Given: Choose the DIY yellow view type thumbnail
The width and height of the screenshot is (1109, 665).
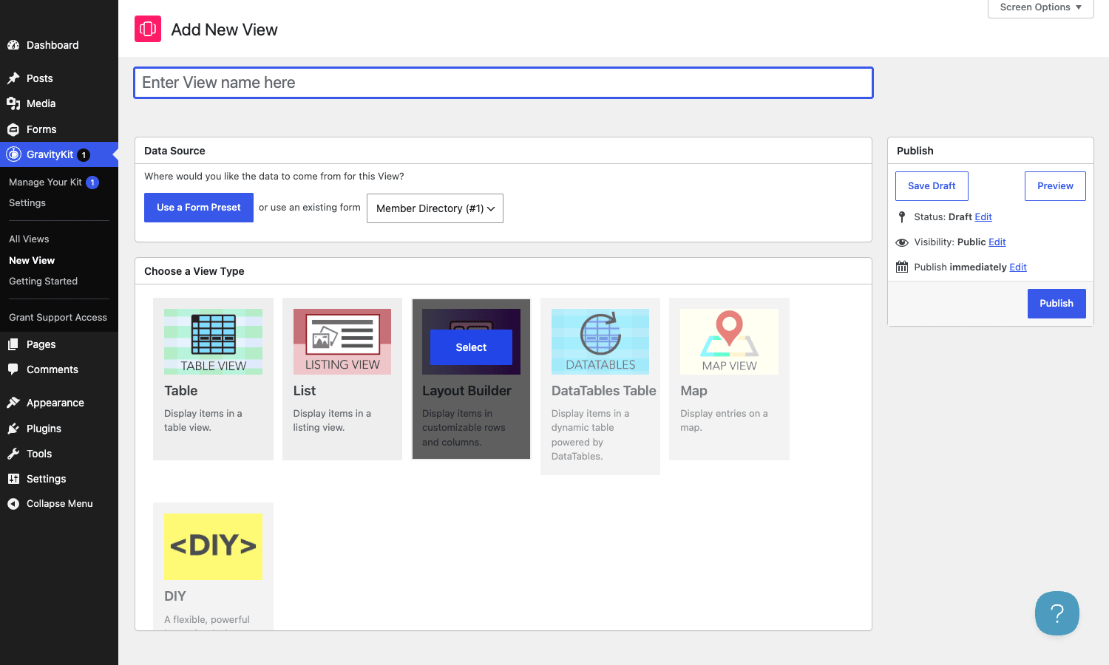Looking at the screenshot, I should [x=213, y=547].
